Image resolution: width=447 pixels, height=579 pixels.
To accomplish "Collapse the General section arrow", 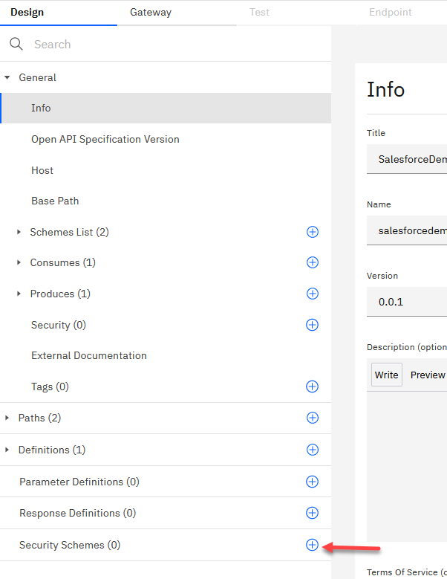I will pos(7,77).
